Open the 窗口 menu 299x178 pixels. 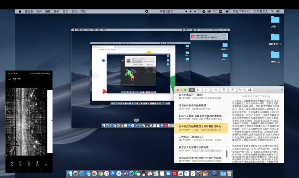click(74, 11)
